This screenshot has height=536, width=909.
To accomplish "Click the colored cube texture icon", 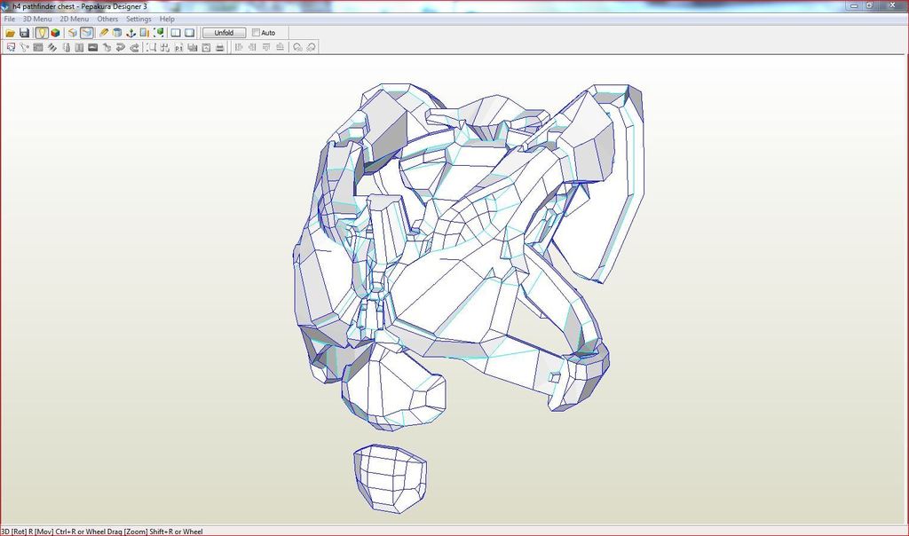I will [x=55, y=33].
